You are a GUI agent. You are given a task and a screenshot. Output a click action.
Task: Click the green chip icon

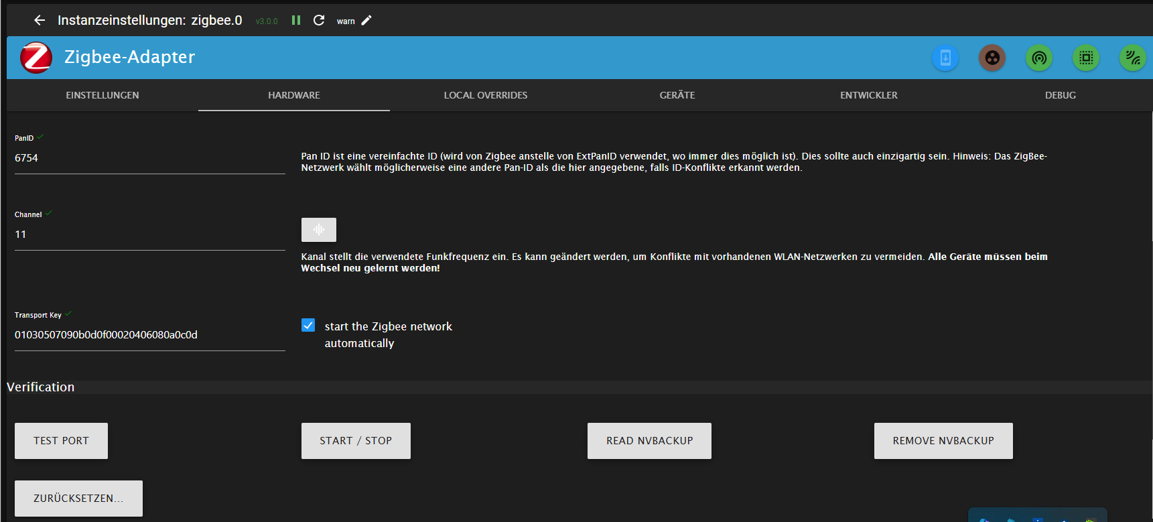click(1086, 58)
